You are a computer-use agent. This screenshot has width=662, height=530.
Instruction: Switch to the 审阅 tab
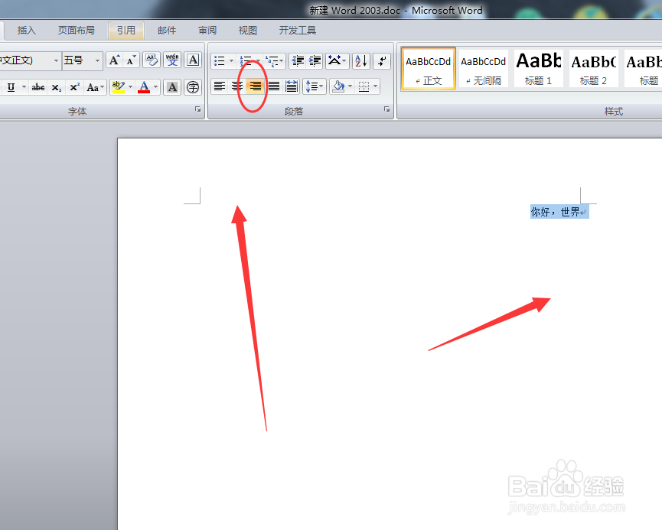click(x=207, y=31)
